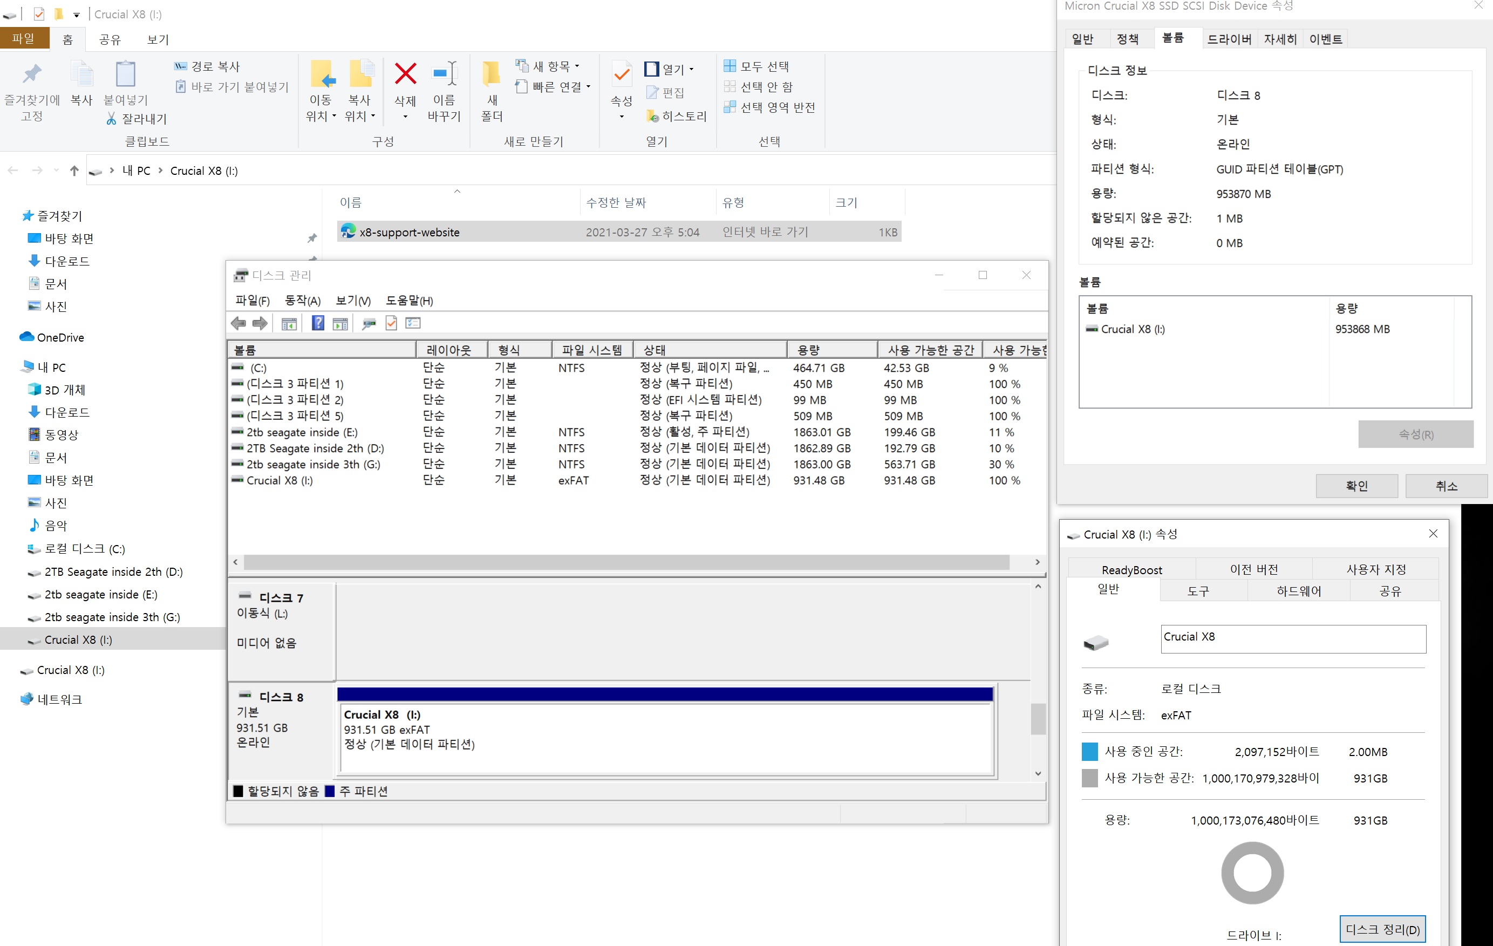
Task: Click the Properties (속성) checkmark icon
Action: click(621, 75)
